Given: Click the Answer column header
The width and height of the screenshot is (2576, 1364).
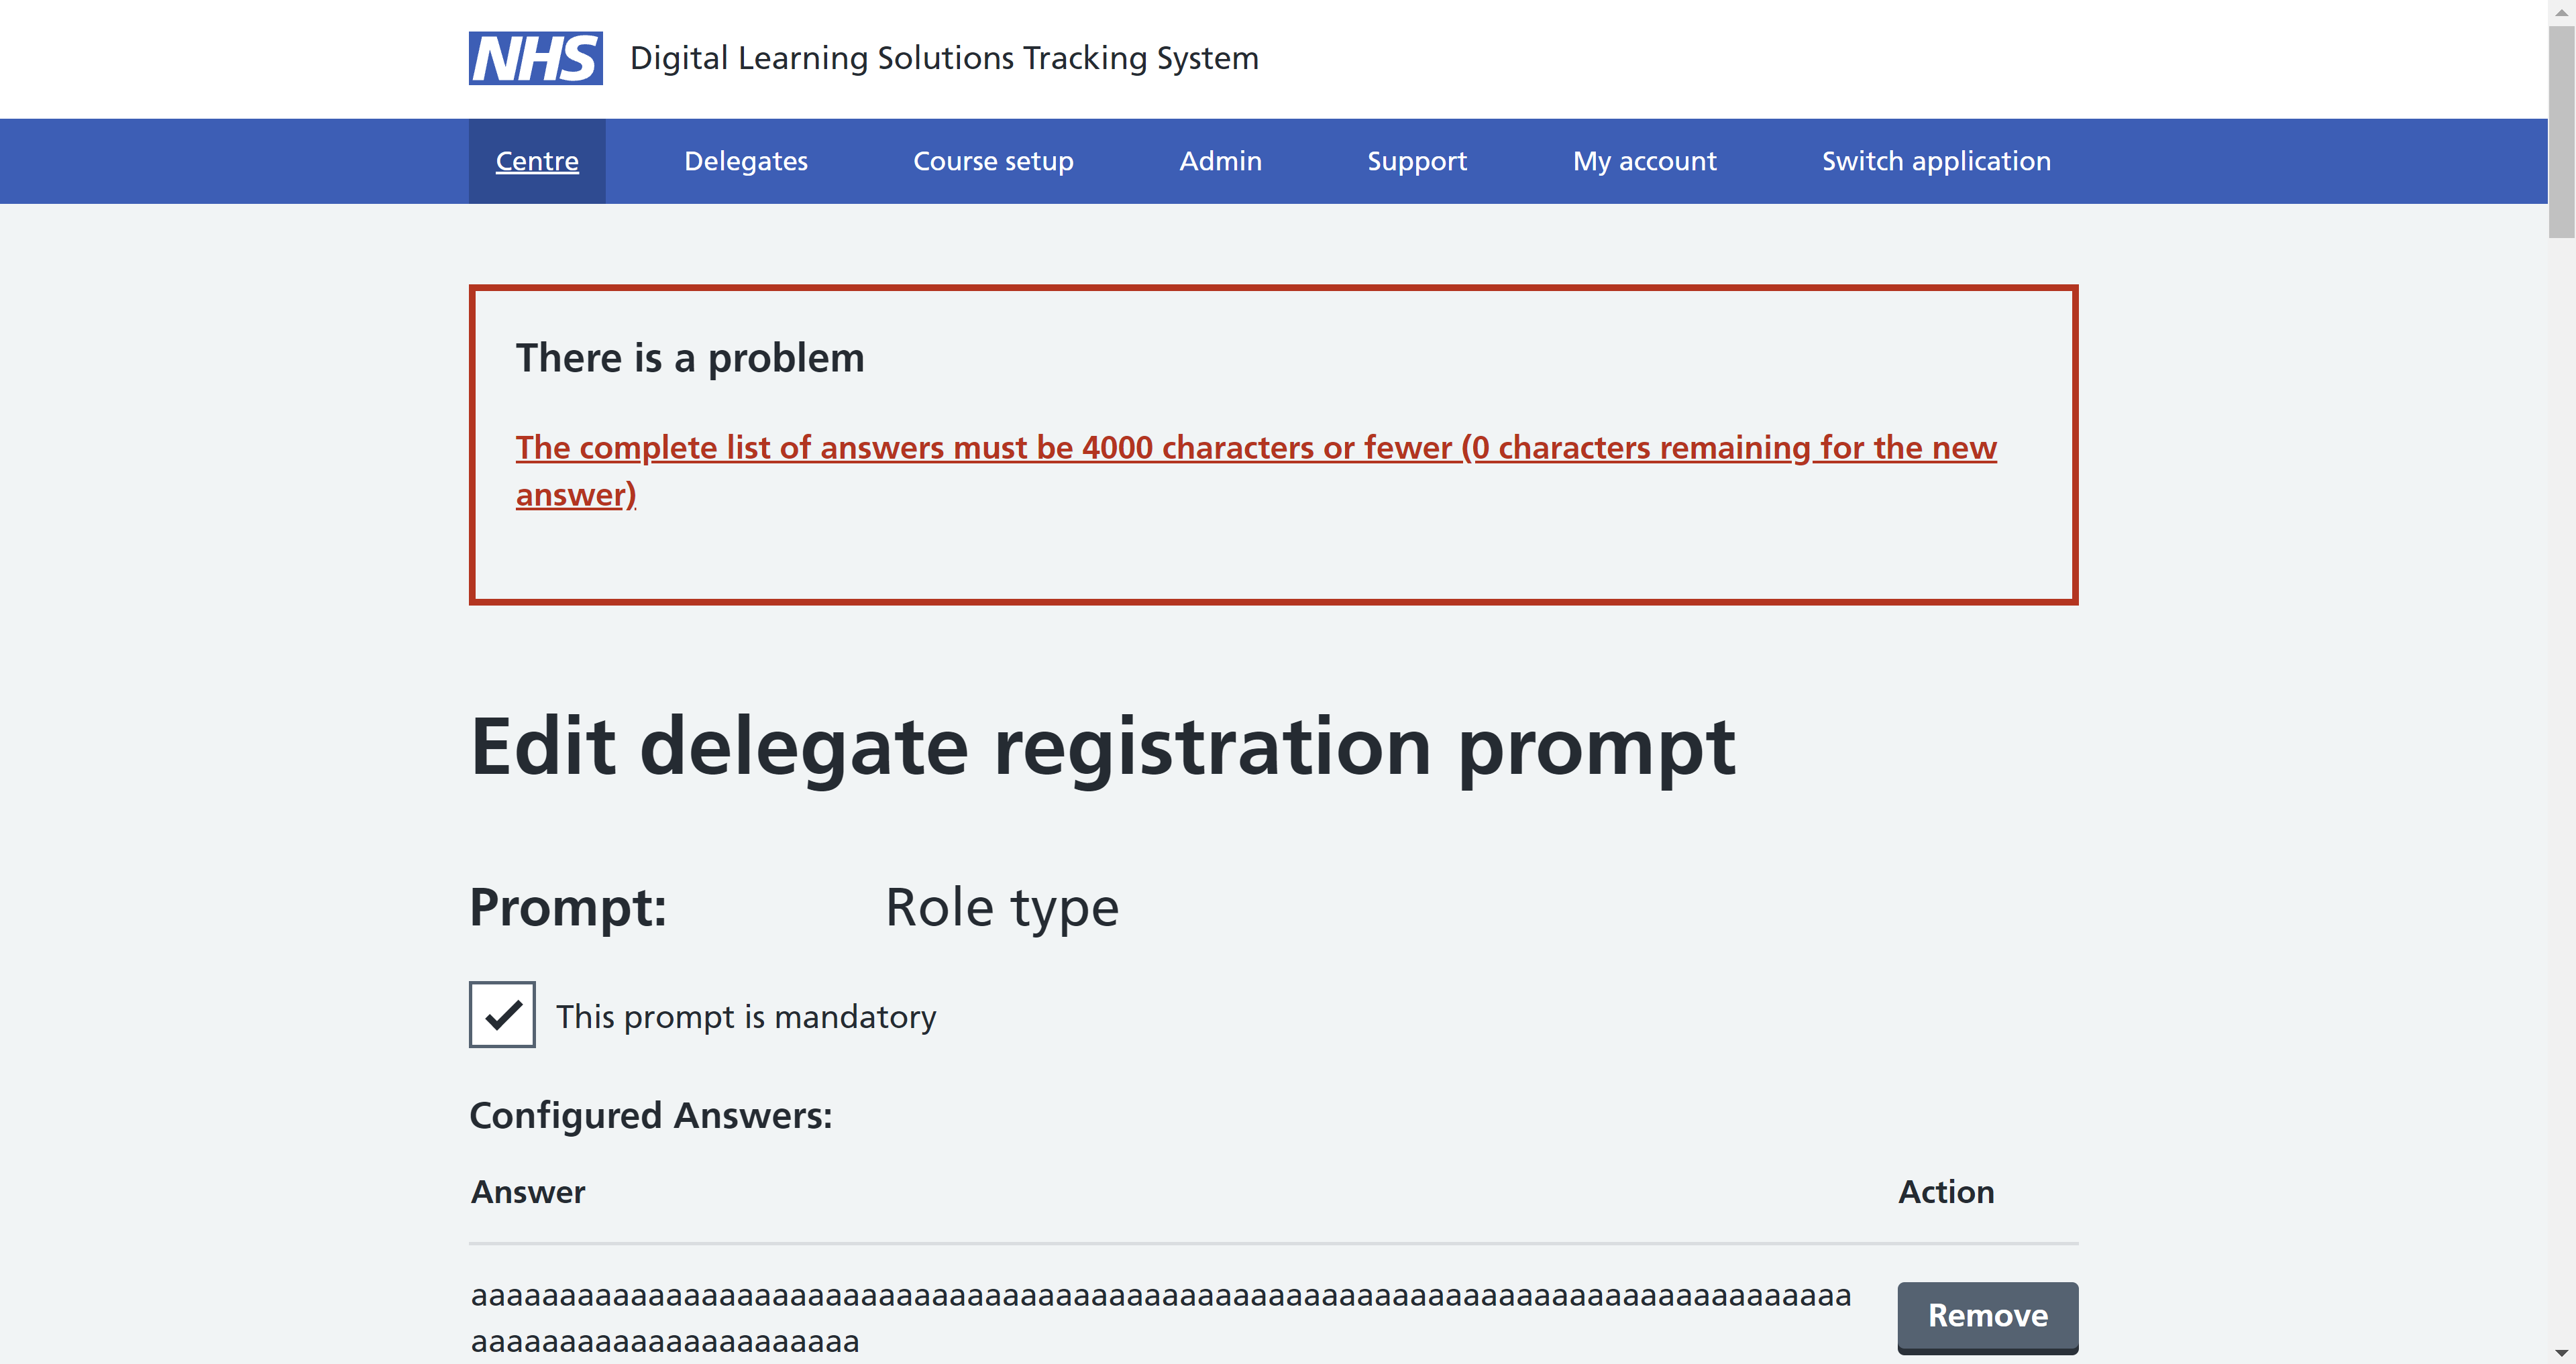Looking at the screenshot, I should 527,1192.
